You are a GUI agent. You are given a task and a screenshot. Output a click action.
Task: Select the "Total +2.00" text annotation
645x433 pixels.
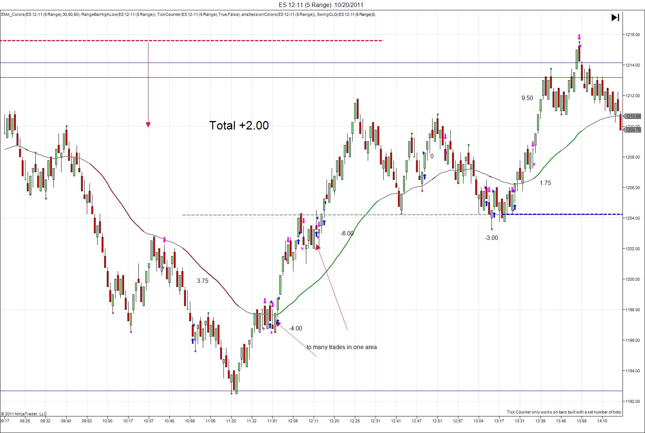coord(239,125)
